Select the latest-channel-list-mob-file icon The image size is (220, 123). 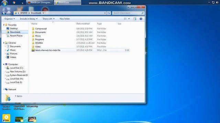click(33, 50)
